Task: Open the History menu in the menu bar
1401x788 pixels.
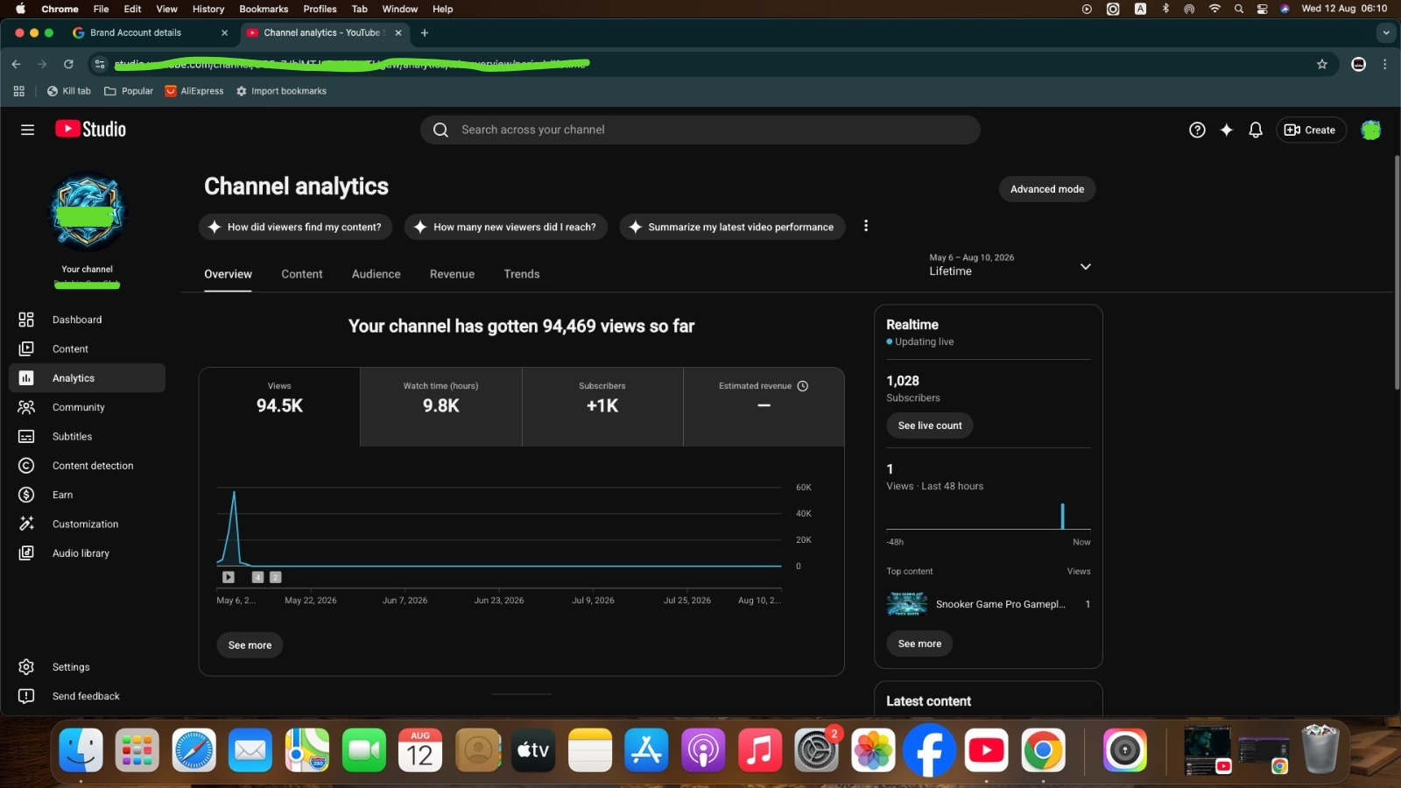Action: [208, 9]
